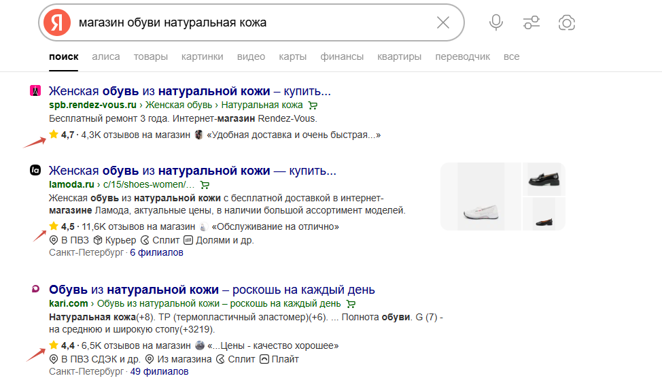This screenshot has width=662, height=391.
Task: Click the «Плайт» icon under Kari
Action: 264,359
